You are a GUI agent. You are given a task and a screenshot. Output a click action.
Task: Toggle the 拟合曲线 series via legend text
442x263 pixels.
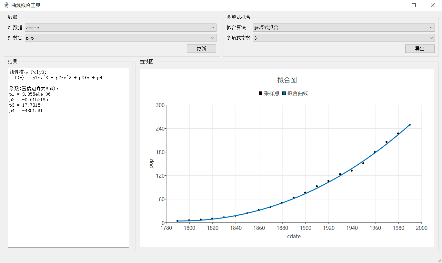point(297,93)
